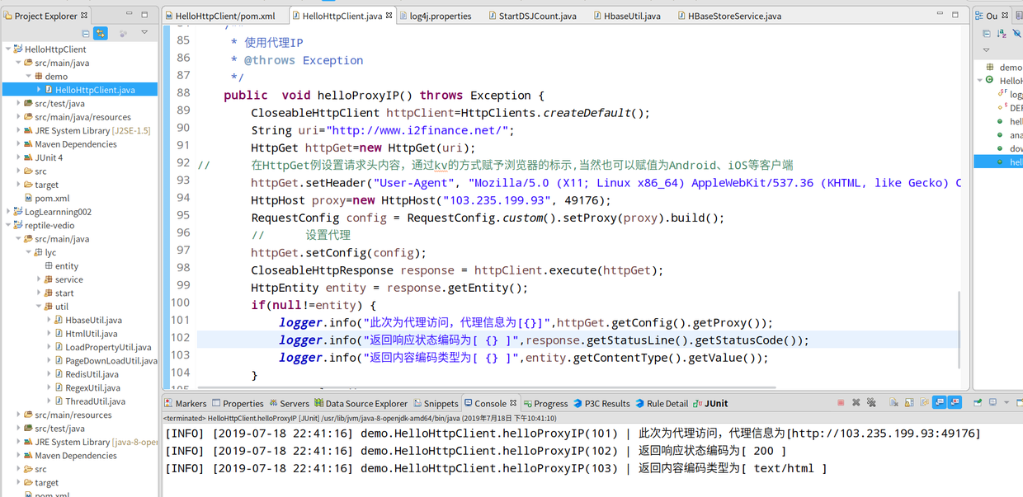Toggle Link with Editor in Project Explorer
Viewport: 1023px width, 497px height.
point(101,33)
